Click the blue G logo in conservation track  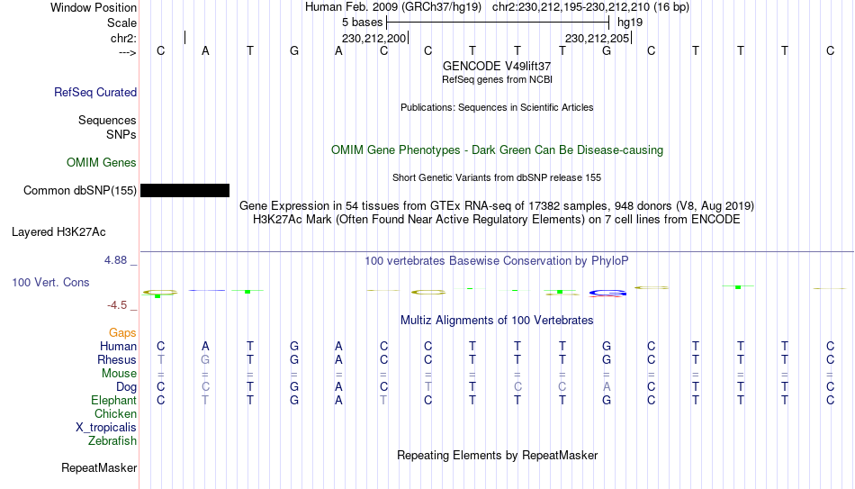(x=607, y=294)
